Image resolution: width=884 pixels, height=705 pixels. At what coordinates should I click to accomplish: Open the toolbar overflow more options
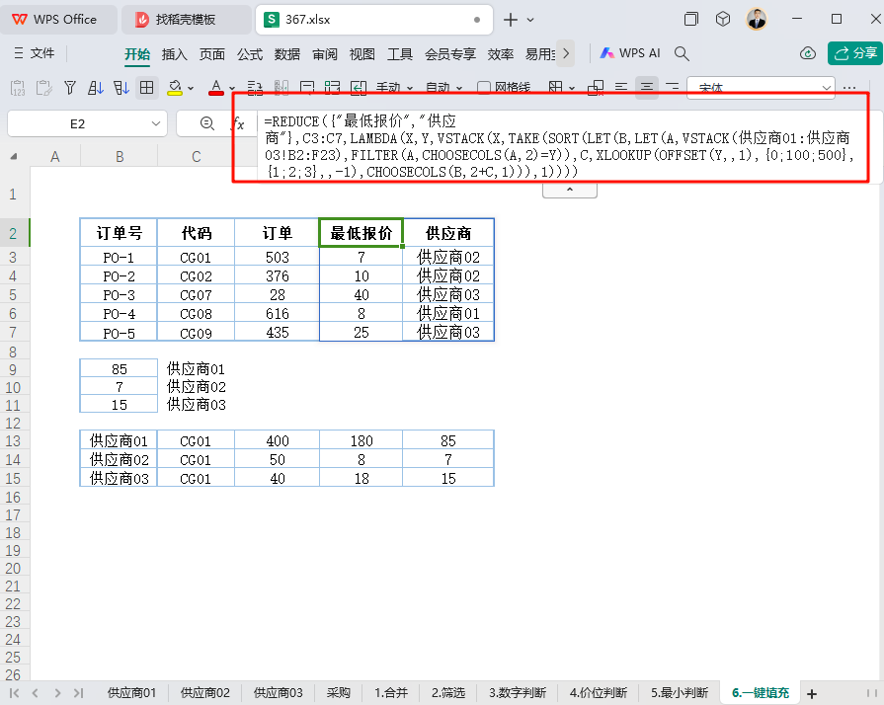pos(849,88)
